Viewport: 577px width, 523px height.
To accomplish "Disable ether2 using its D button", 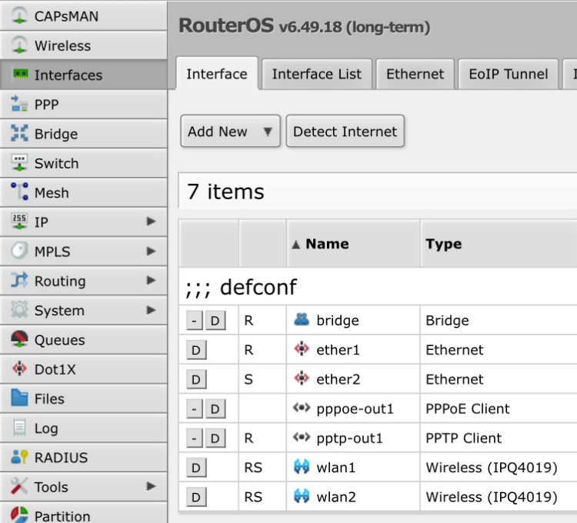I will (x=195, y=379).
